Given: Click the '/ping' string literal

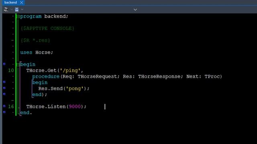Looking at the screenshot, I should pyautogui.click(x=70, y=70).
